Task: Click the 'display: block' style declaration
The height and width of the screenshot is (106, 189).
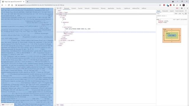Action: [163, 21]
